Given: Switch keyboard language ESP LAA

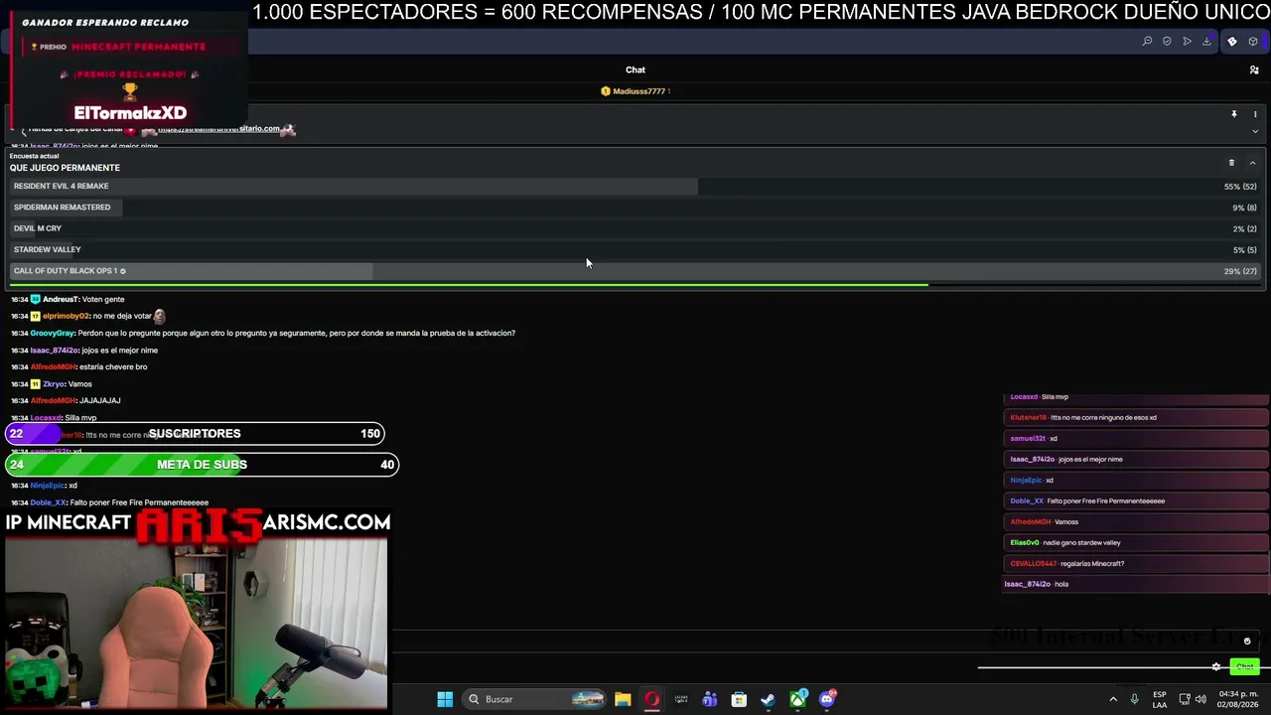Looking at the screenshot, I should click(1160, 699).
